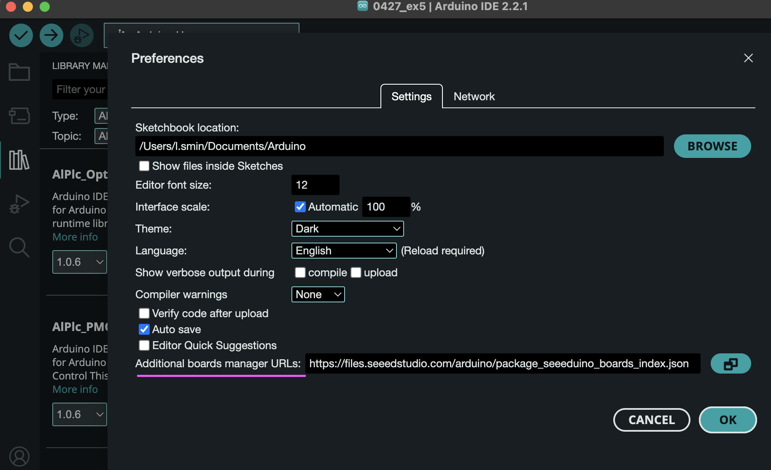Enable Verify code after upload
The width and height of the screenshot is (771, 470).
pyautogui.click(x=144, y=313)
